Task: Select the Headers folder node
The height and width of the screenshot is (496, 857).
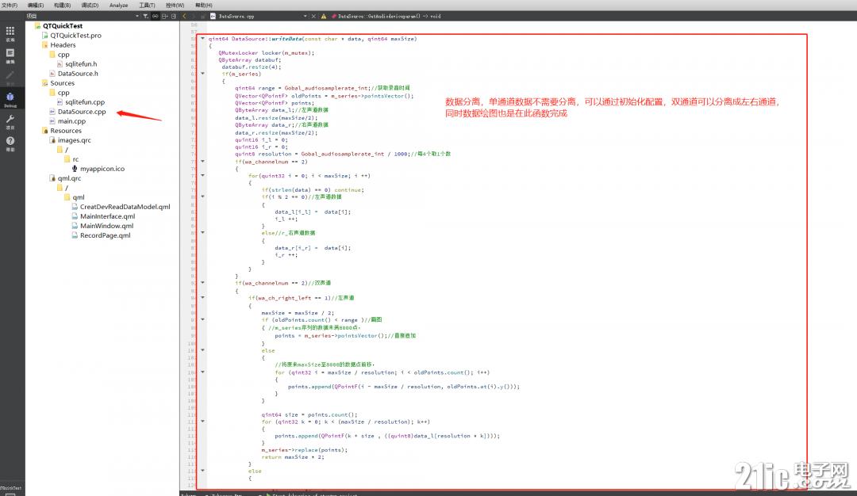Action: pyautogui.click(x=63, y=44)
